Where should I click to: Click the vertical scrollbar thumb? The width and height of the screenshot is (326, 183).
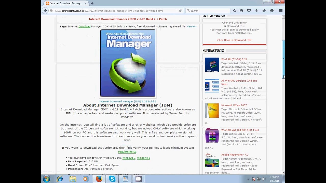pos(283,59)
